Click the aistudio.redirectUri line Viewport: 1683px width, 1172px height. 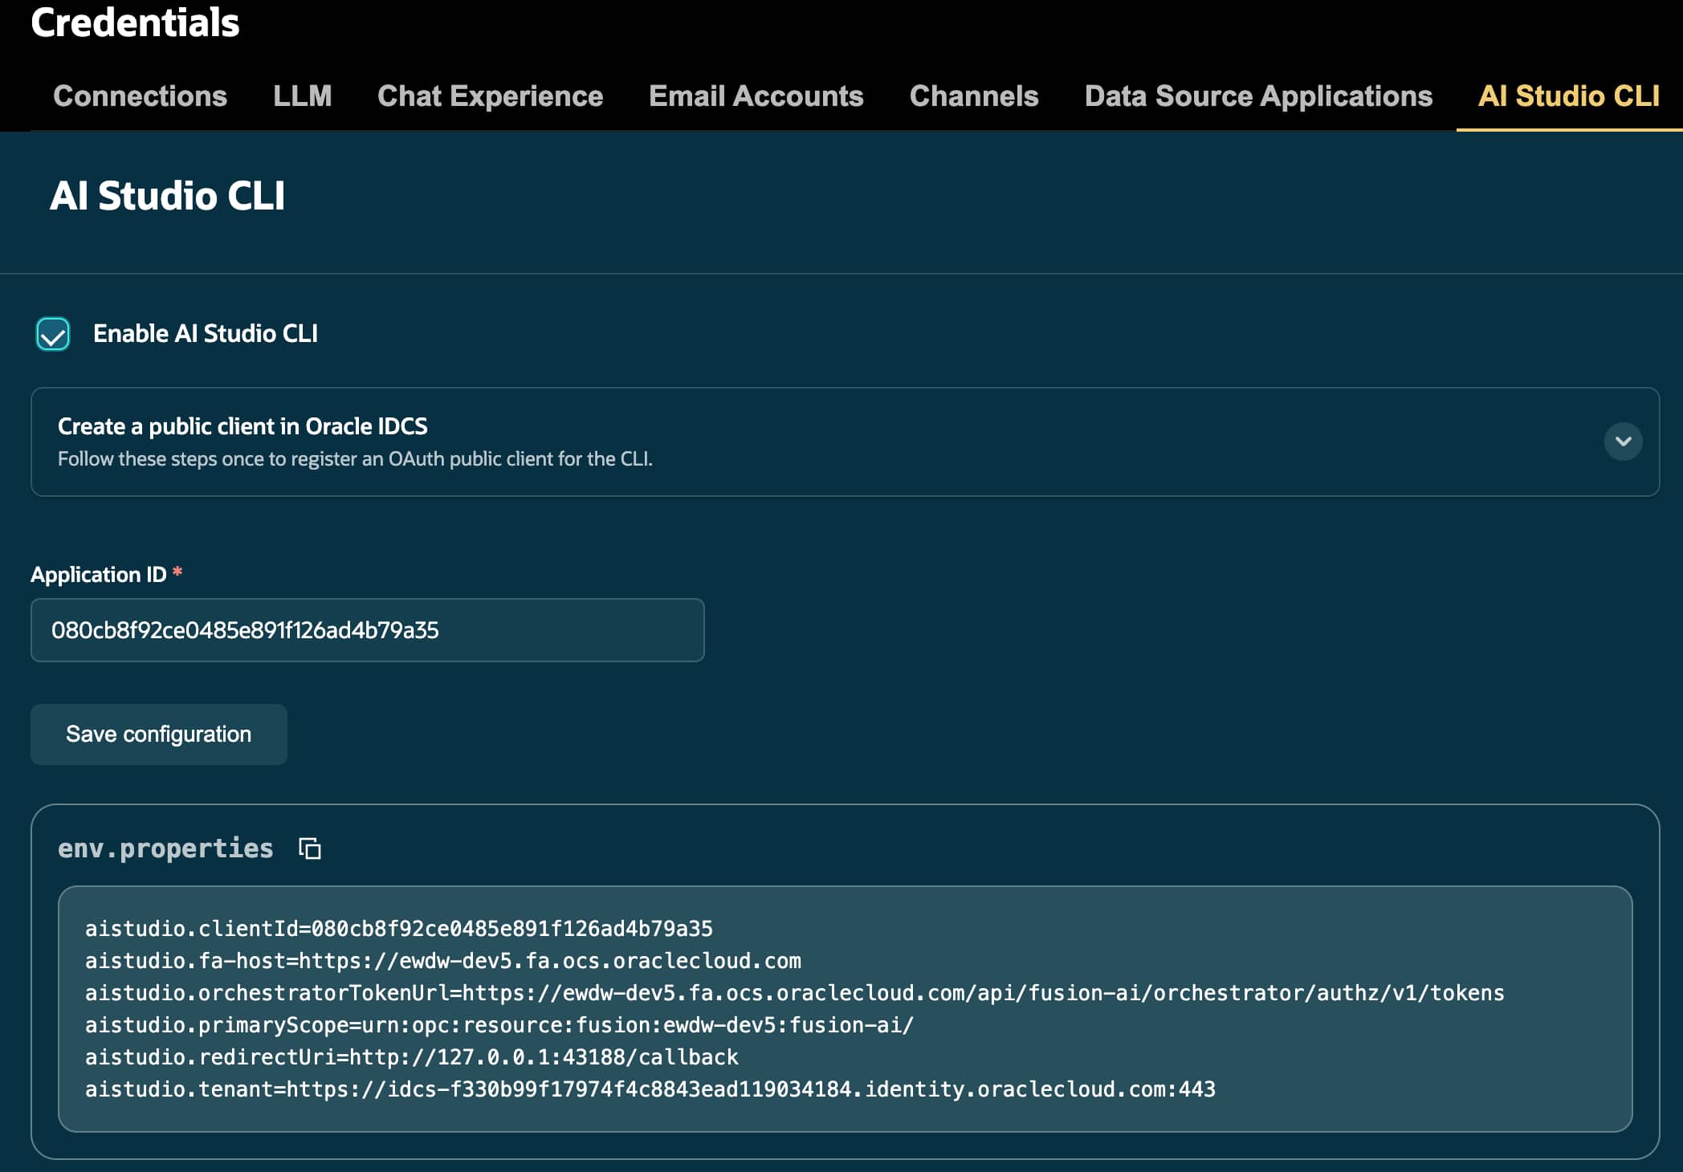(412, 1057)
